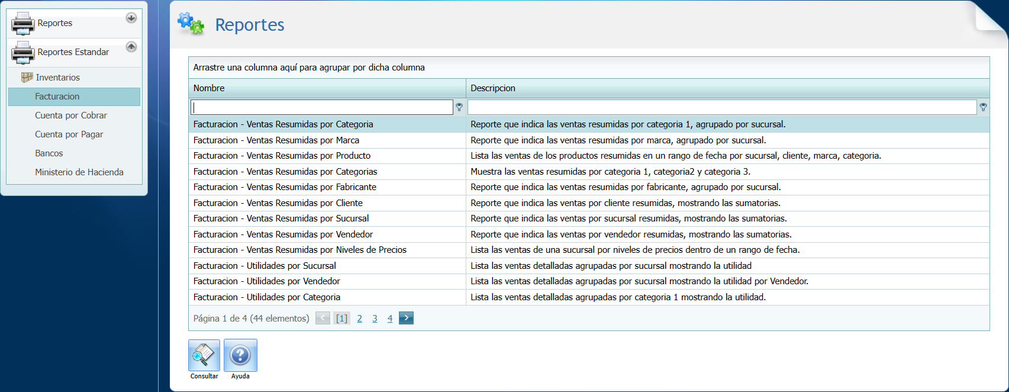Select Ventas Resumidas por Cliente row
1009x392 pixels.
tap(589, 203)
